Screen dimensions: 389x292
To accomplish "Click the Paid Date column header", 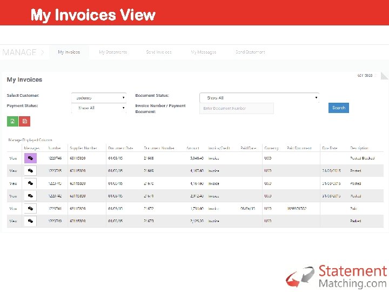I will pyautogui.click(x=249, y=148).
